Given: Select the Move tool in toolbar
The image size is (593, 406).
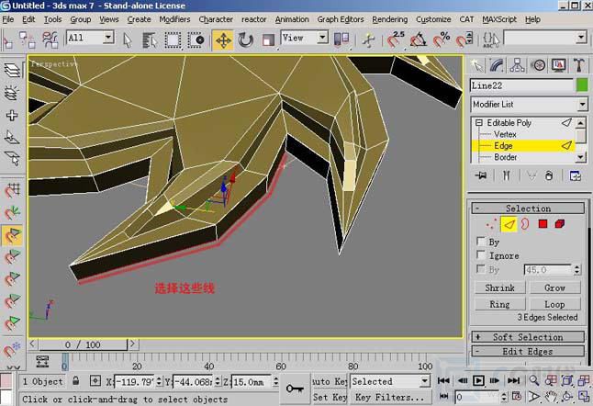Looking at the screenshot, I should click(x=223, y=39).
